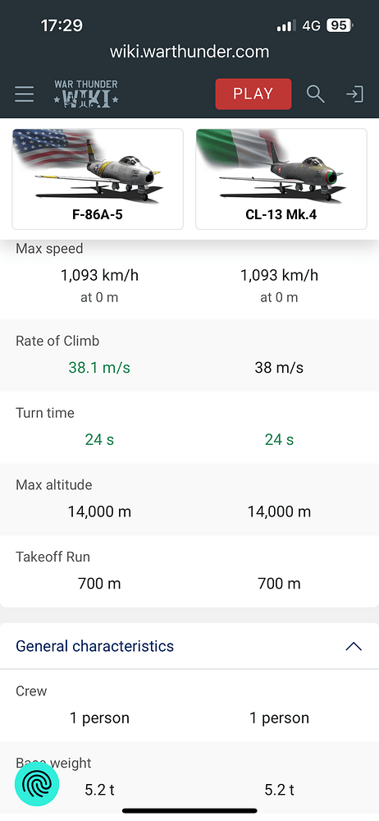Tap the wiki.warthunder.com address bar
379x821 pixels.
tap(189, 51)
